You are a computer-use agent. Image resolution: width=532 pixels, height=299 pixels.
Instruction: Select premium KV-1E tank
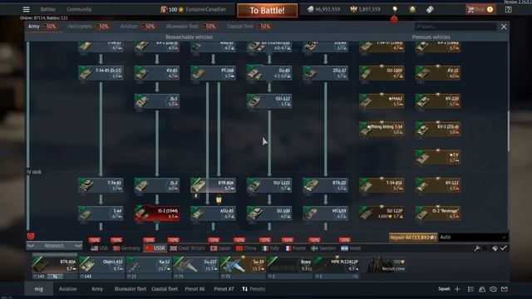click(438, 73)
